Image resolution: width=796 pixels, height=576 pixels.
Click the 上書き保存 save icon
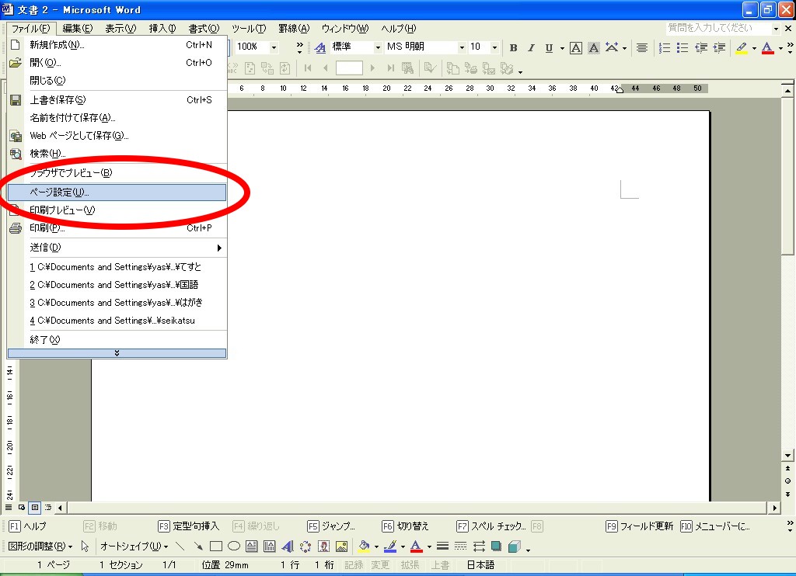coord(16,100)
